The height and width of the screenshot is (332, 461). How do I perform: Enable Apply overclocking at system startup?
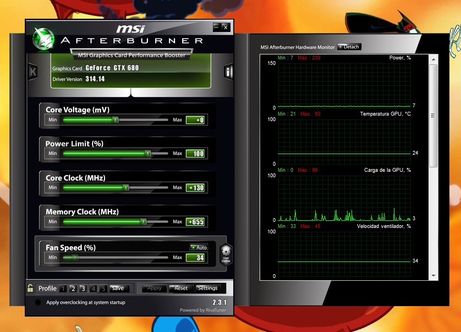click(38, 302)
